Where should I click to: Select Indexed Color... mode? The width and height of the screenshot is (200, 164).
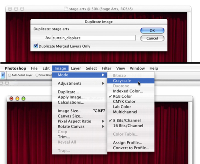(131, 91)
